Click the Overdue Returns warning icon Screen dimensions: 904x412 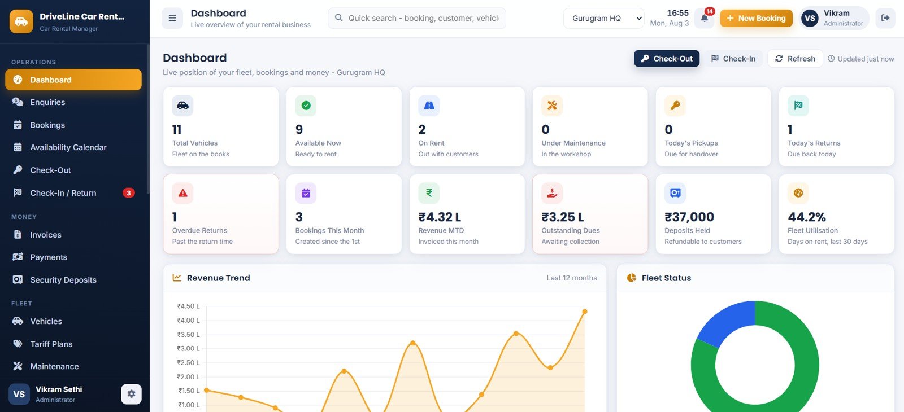[182, 193]
